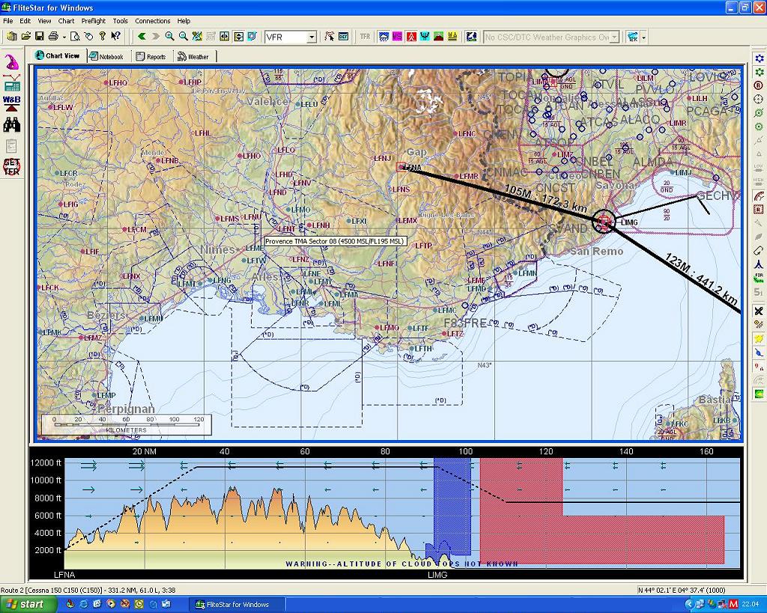
Task: Click the Provence TMA Sector 08 tooltip label
Action: [335, 242]
